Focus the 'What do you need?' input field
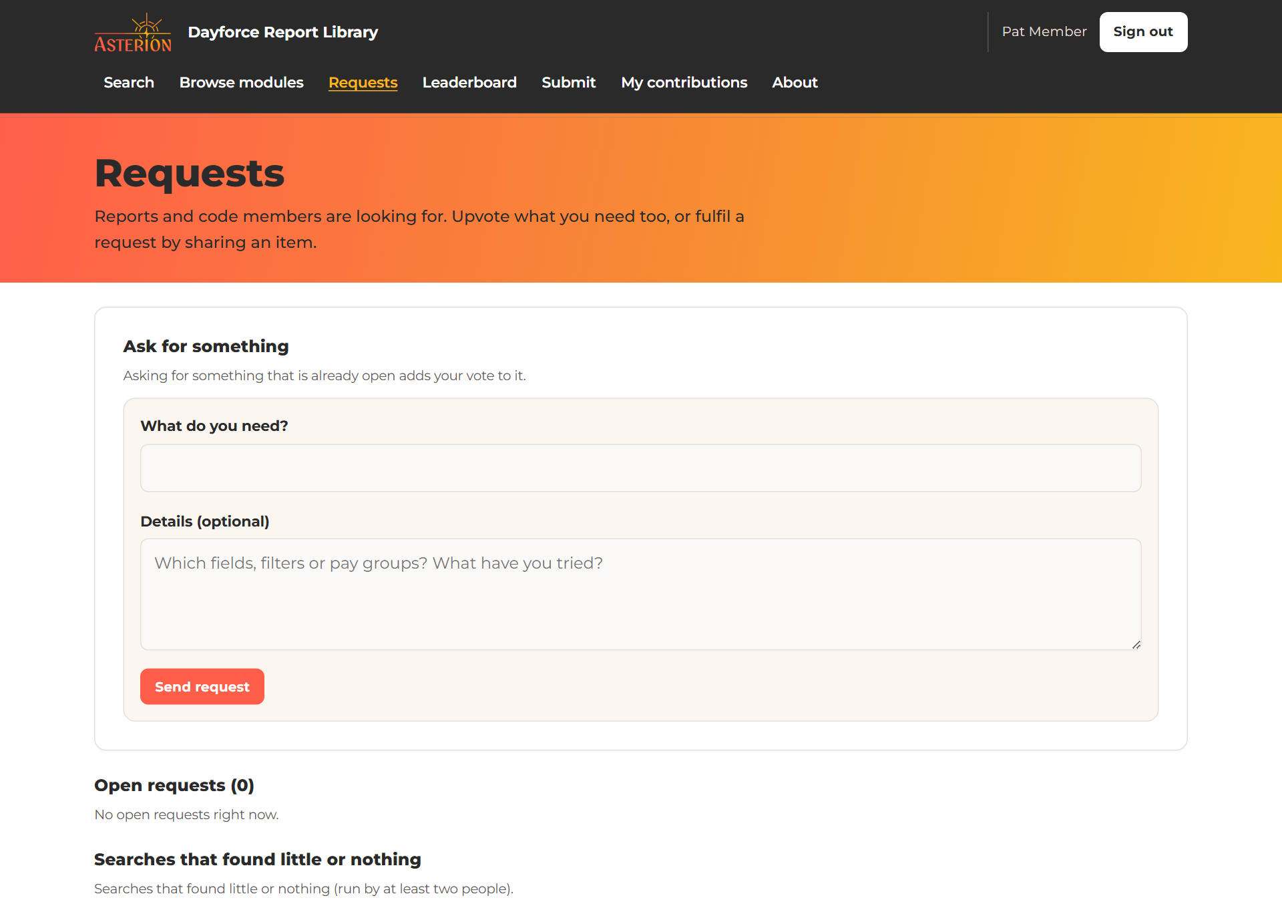Screen dimensions: 1282x902 coord(640,468)
